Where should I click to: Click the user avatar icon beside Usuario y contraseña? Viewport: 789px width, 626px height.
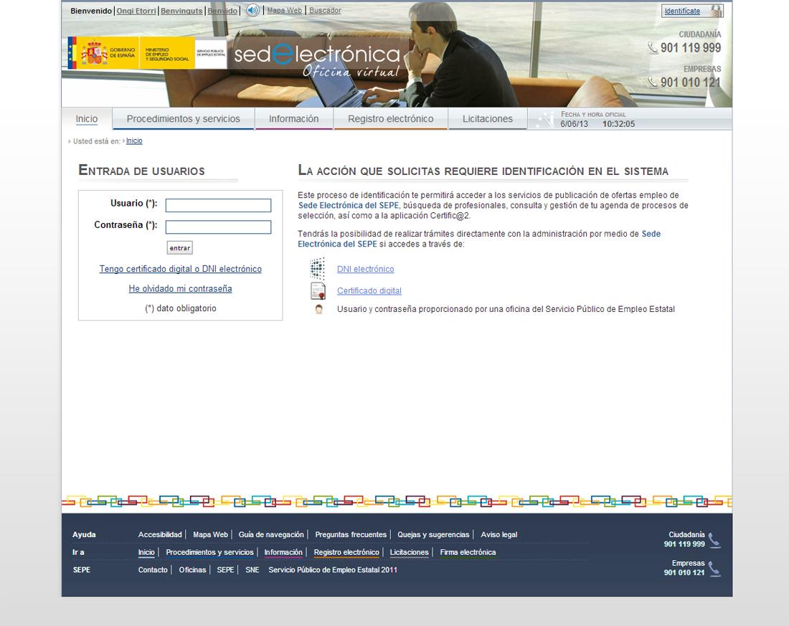pos(319,310)
